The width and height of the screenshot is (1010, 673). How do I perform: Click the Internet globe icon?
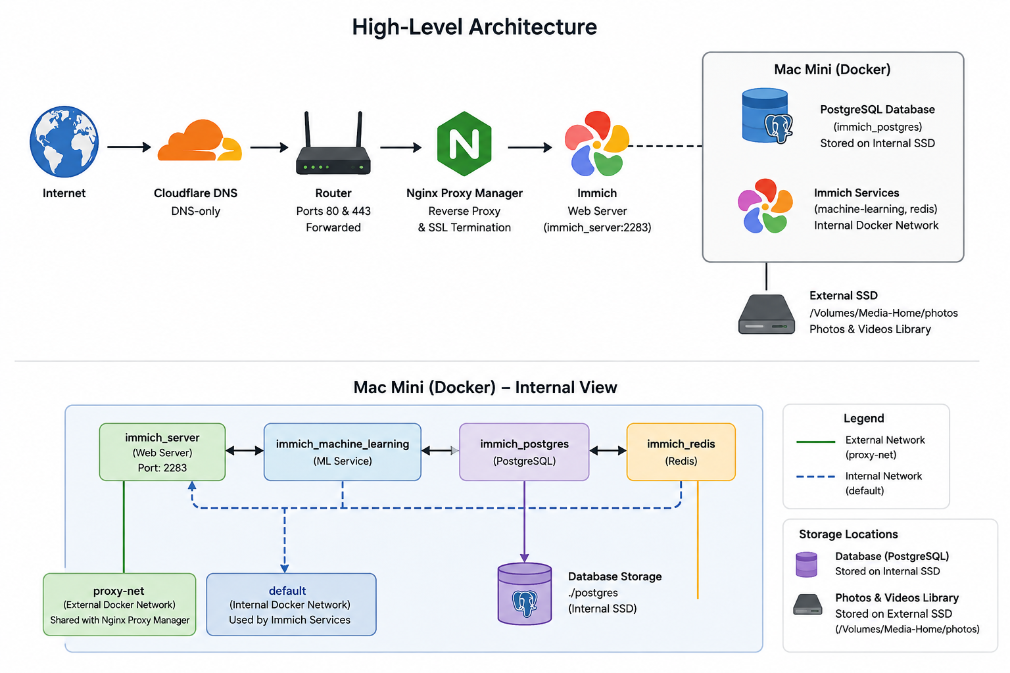(x=64, y=141)
